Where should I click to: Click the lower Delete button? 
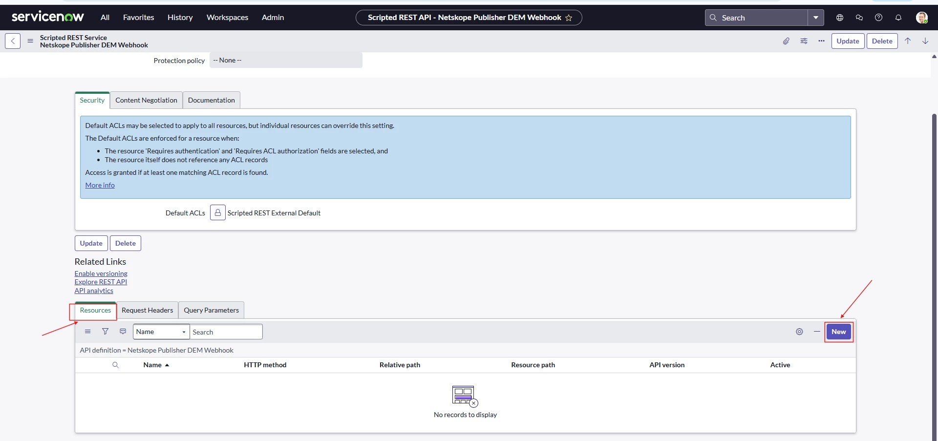click(126, 243)
